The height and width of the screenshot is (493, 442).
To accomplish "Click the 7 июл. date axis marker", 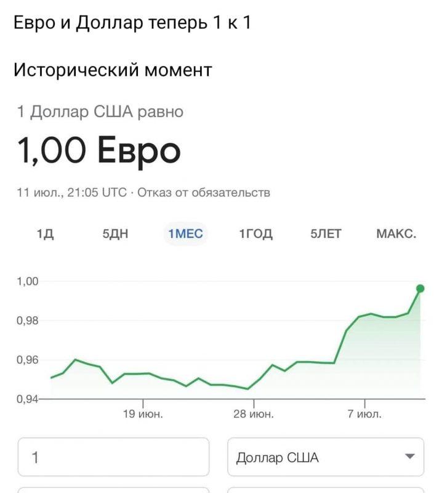I will click(364, 414).
